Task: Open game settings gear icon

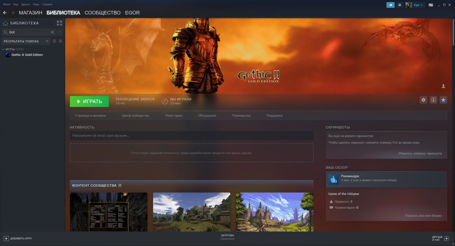Action: tap(423, 100)
